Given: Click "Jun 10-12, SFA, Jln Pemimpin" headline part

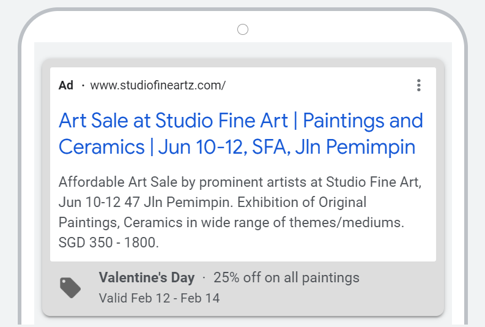Looking at the screenshot, I should [x=287, y=148].
